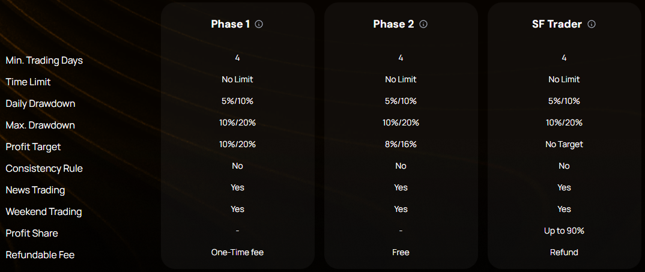Click the Profit Share row label
This screenshot has width=645, height=272.
tap(32, 234)
